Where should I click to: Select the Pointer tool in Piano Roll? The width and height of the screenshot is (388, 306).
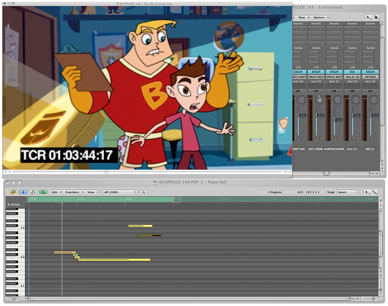pos(367,192)
